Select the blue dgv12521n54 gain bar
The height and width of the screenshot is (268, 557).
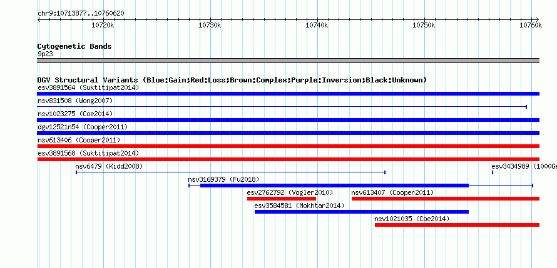(x=288, y=133)
